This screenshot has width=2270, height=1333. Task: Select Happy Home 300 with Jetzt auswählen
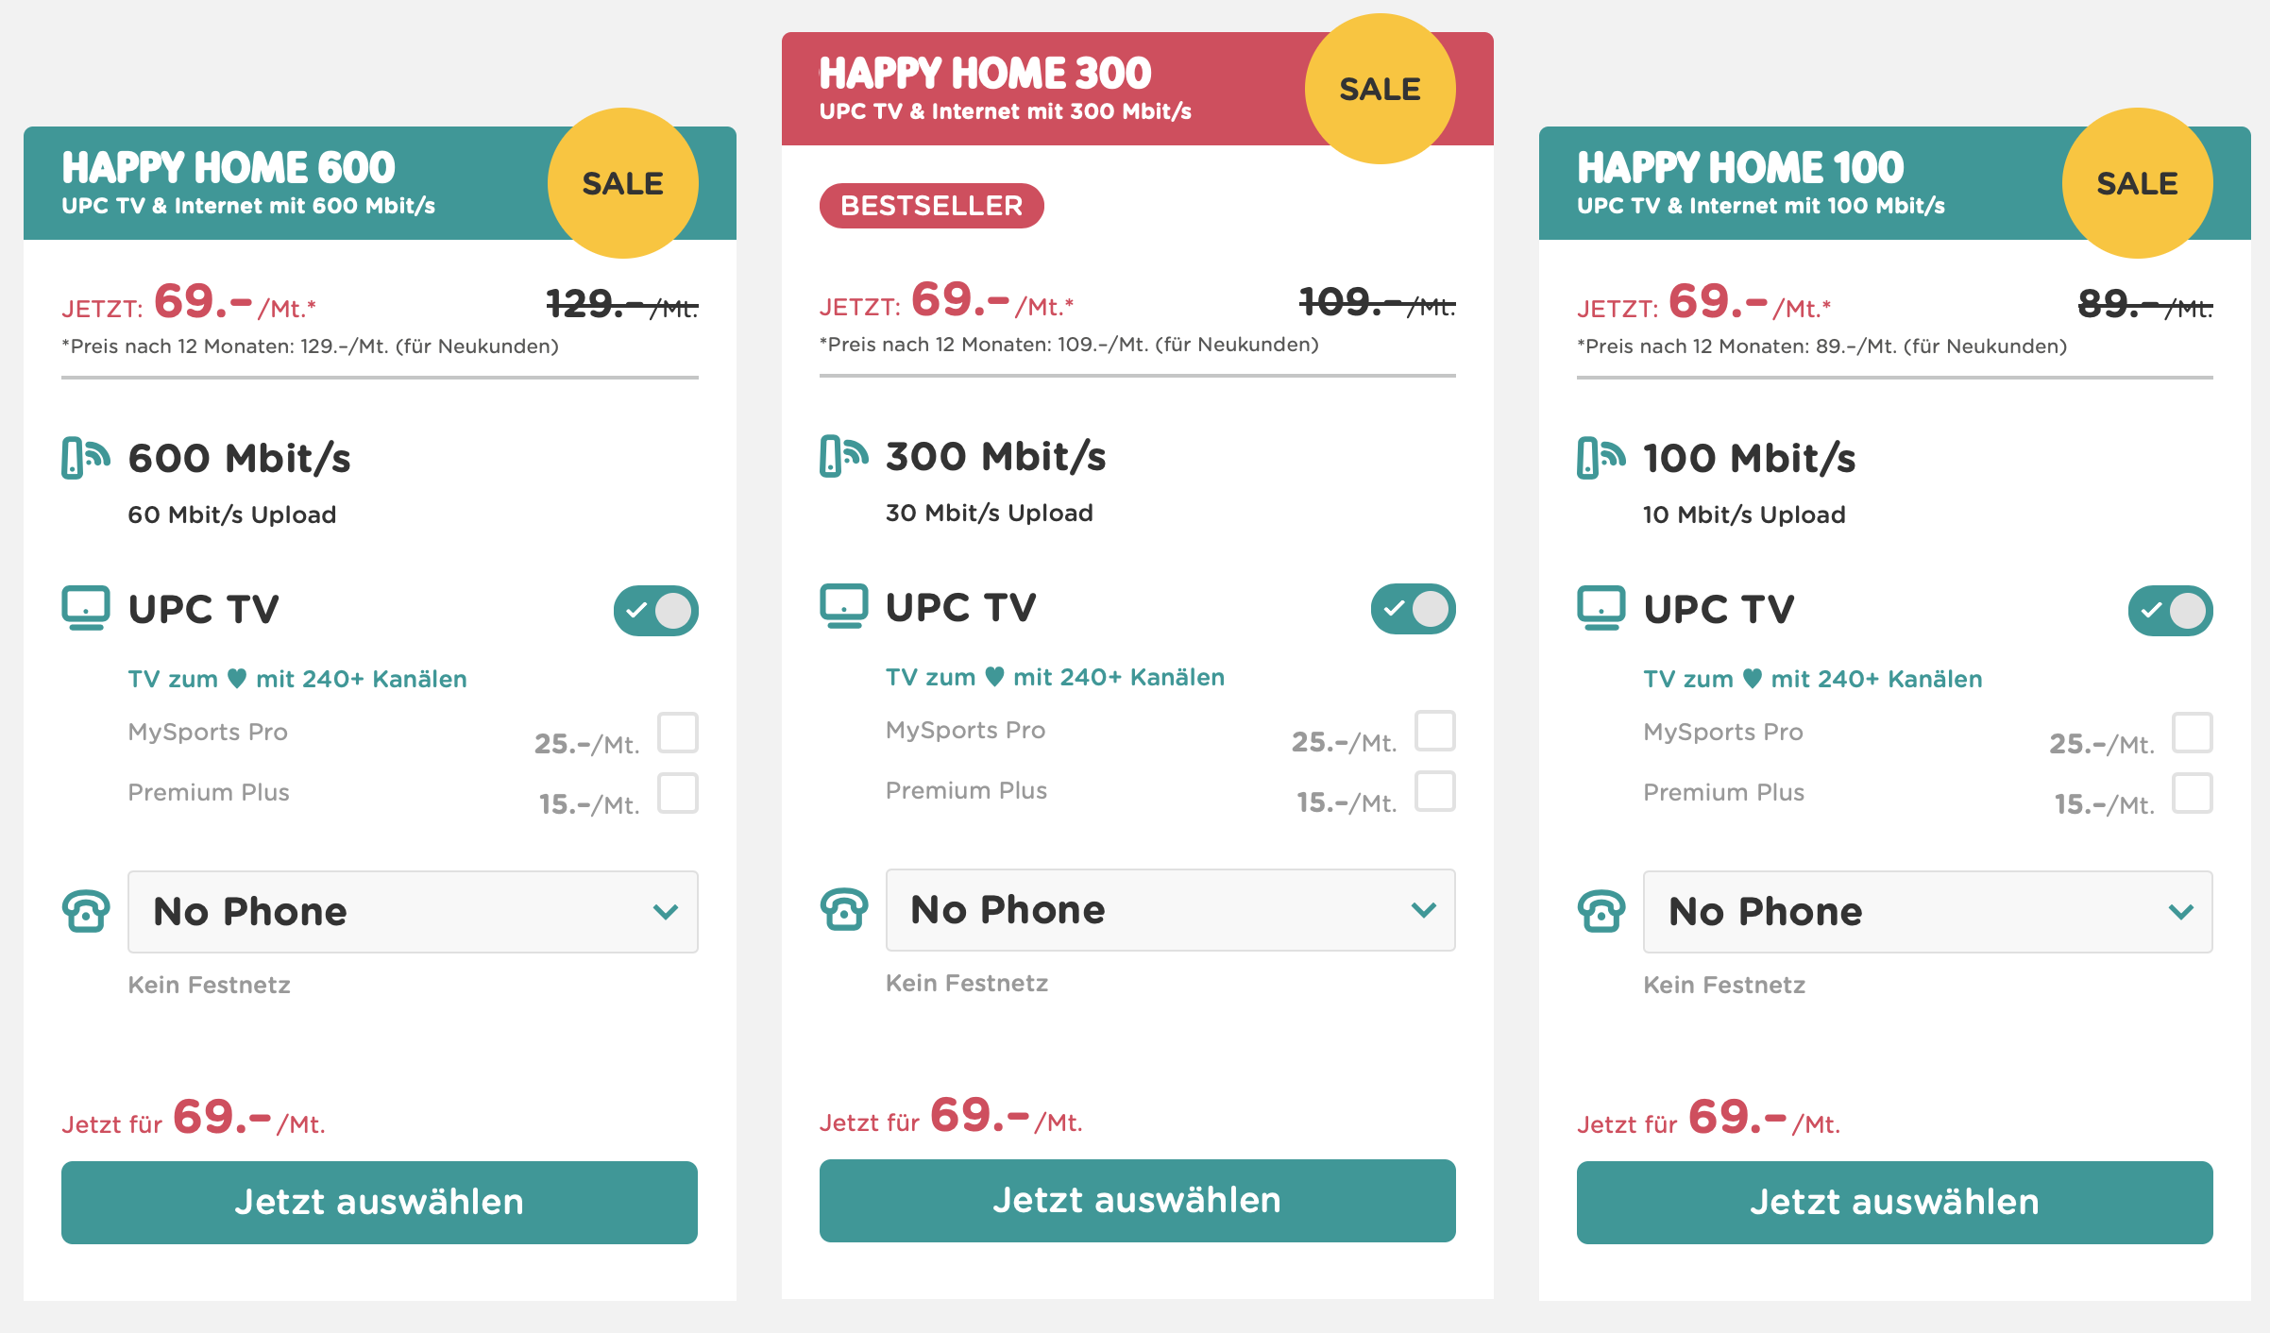pos(1137,1200)
